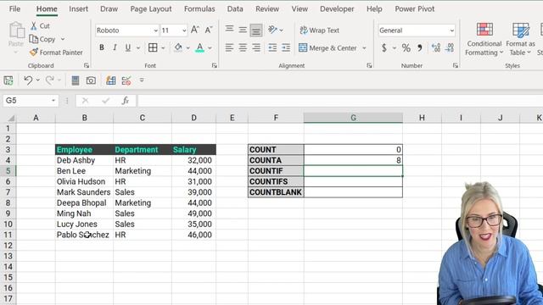
Task: Click the fill color bucket icon
Action: pyautogui.click(x=178, y=47)
